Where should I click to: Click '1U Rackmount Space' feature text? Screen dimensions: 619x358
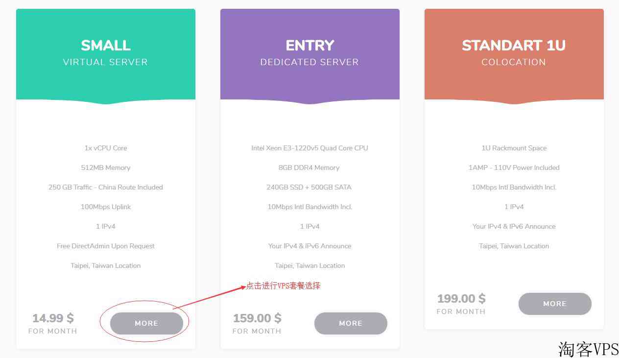(514, 148)
